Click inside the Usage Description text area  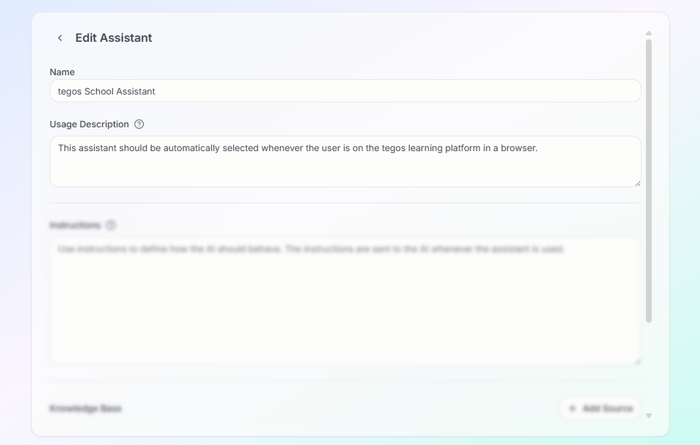(x=345, y=161)
